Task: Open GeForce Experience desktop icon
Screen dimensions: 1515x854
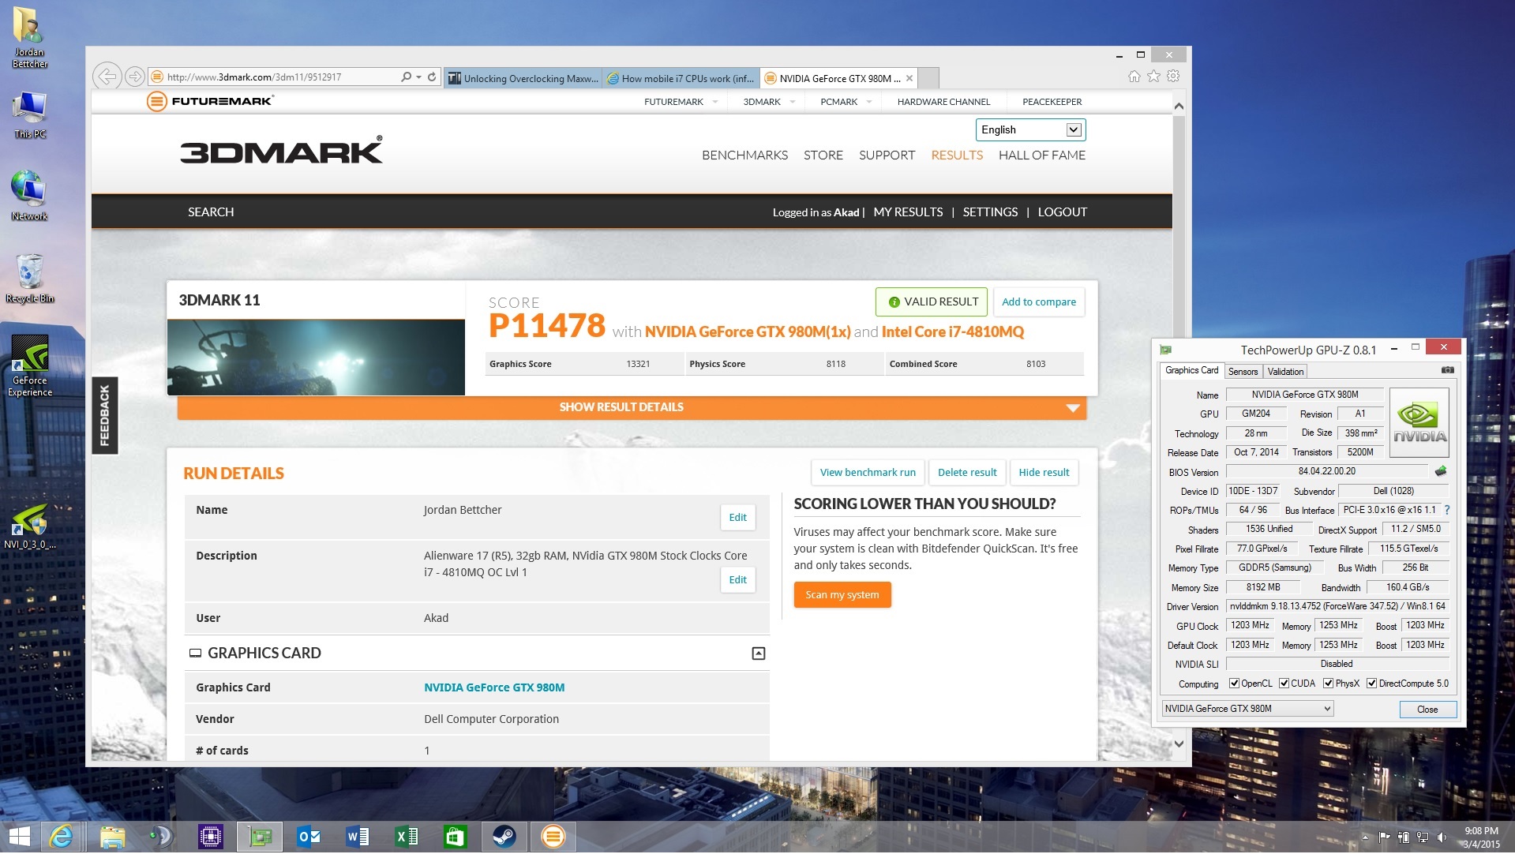Action: coord(30,365)
